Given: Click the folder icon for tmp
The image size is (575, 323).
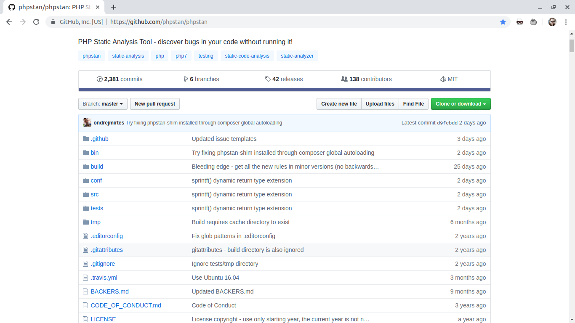Looking at the screenshot, I should (x=86, y=222).
